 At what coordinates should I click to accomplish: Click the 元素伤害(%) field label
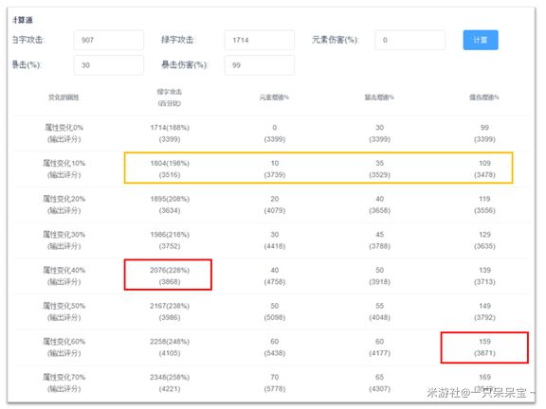point(335,40)
